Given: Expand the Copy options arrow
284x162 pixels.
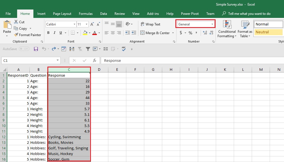Looking at the screenshot, I should (x=30, y=29).
